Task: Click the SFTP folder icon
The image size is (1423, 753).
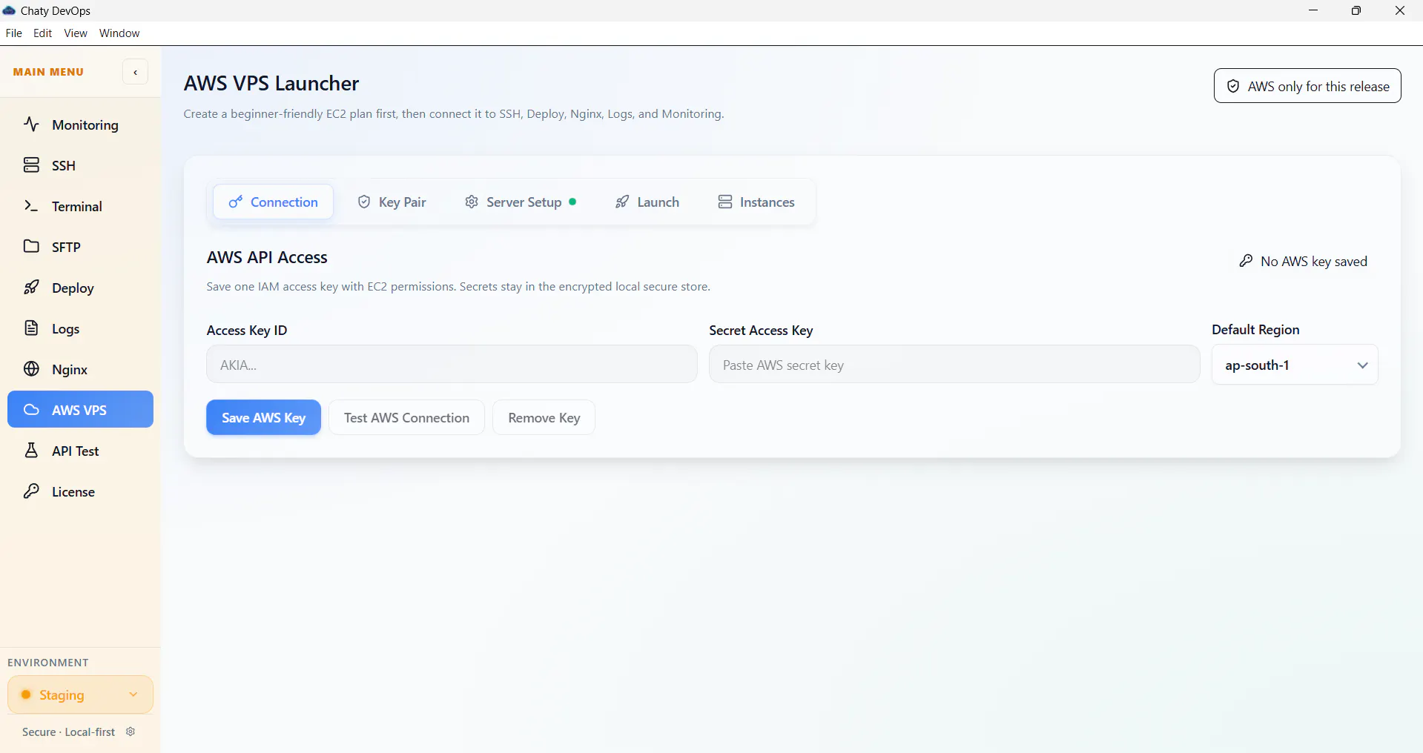Action: [31, 247]
